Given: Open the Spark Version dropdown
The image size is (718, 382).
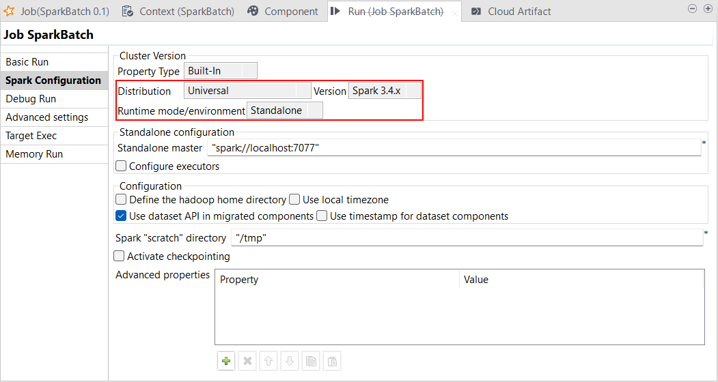Looking at the screenshot, I should click(385, 91).
